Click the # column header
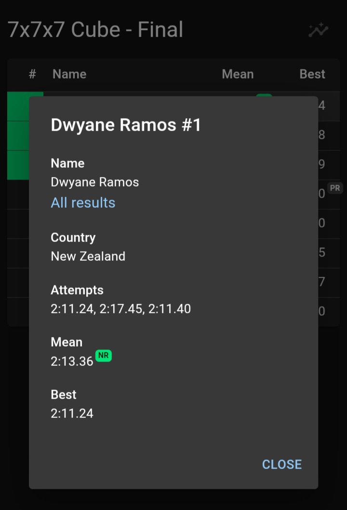The height and width of the screenshot is (510, 347). [x=32, y=74]
